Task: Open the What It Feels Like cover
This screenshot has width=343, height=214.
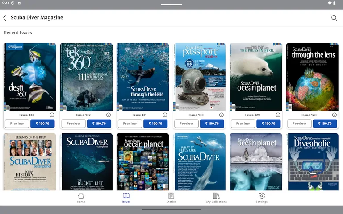Action: [199, 162]
